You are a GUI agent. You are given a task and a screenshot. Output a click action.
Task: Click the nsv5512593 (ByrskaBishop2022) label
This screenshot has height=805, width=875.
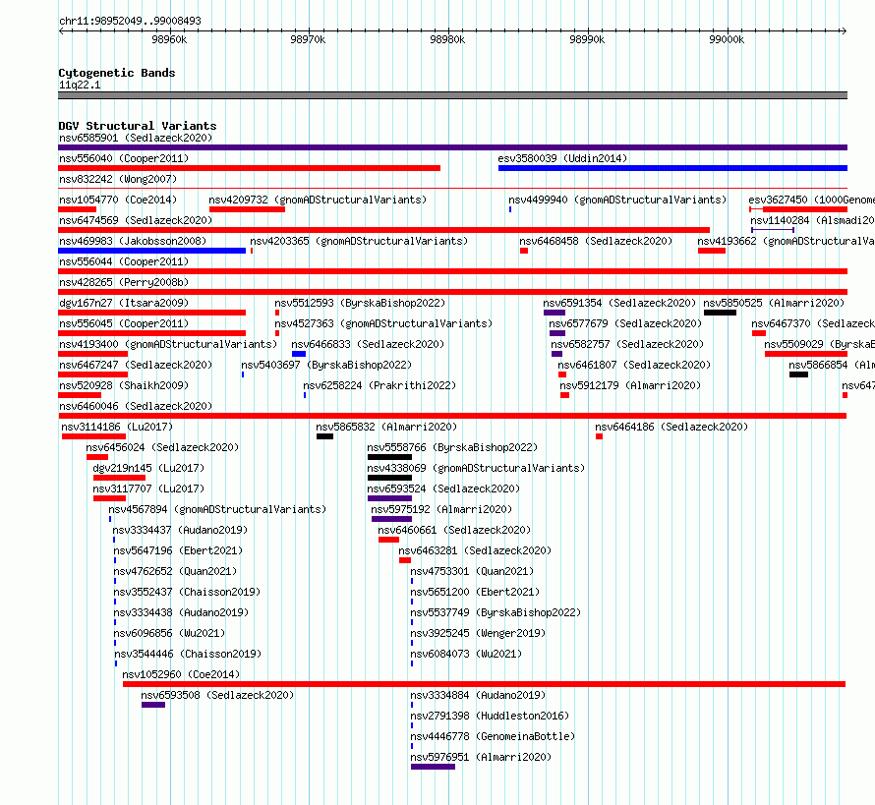point(360,303)
